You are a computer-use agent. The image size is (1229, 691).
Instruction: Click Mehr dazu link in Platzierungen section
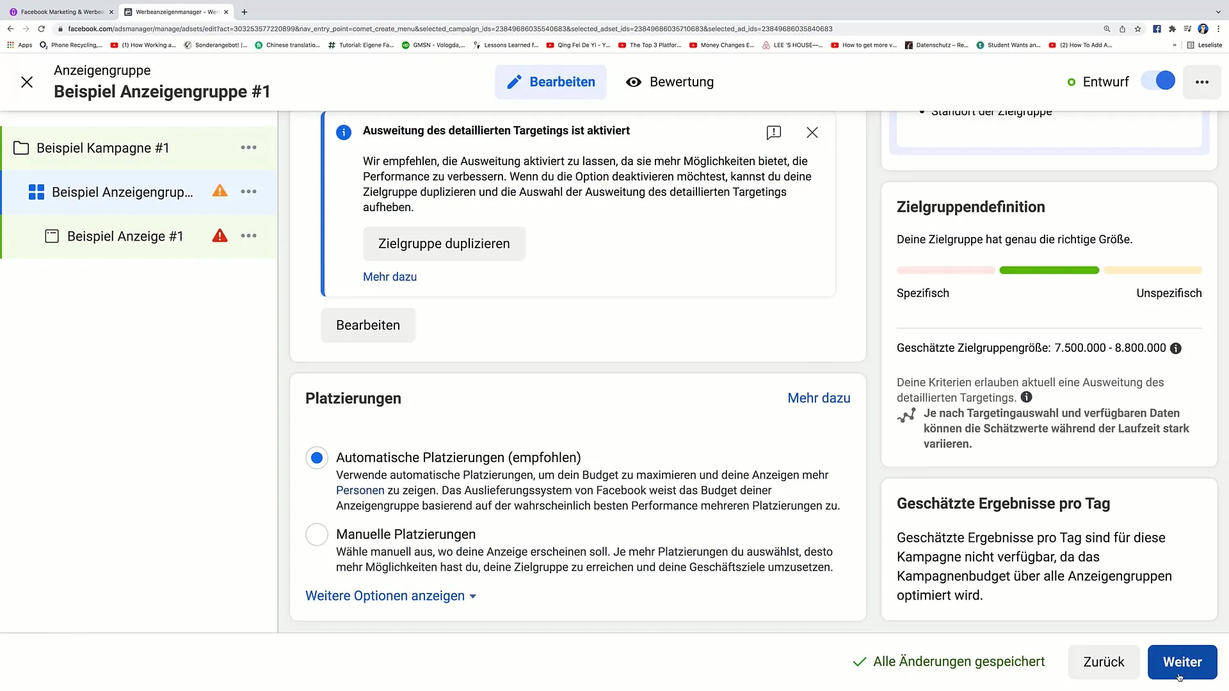[819, 398]
